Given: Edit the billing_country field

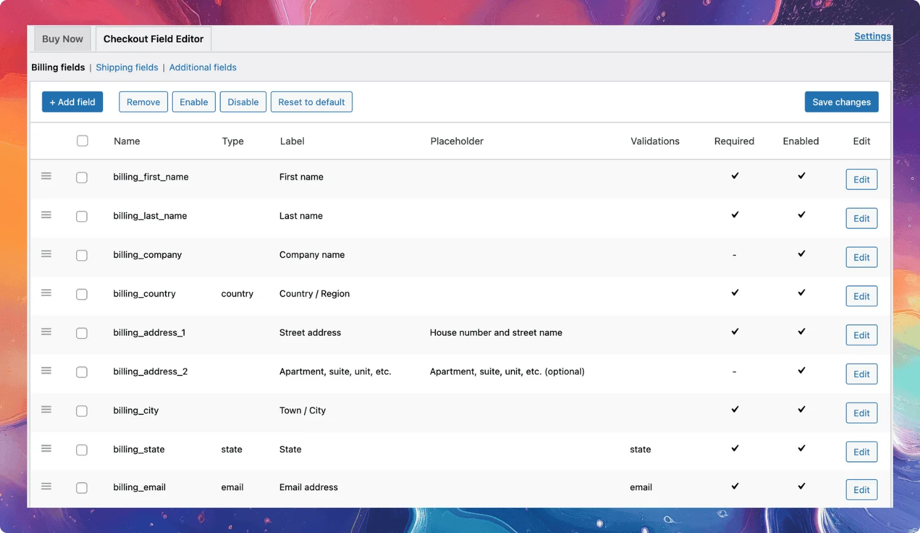Looking at the screenshot, I should [x=862, y=296].
